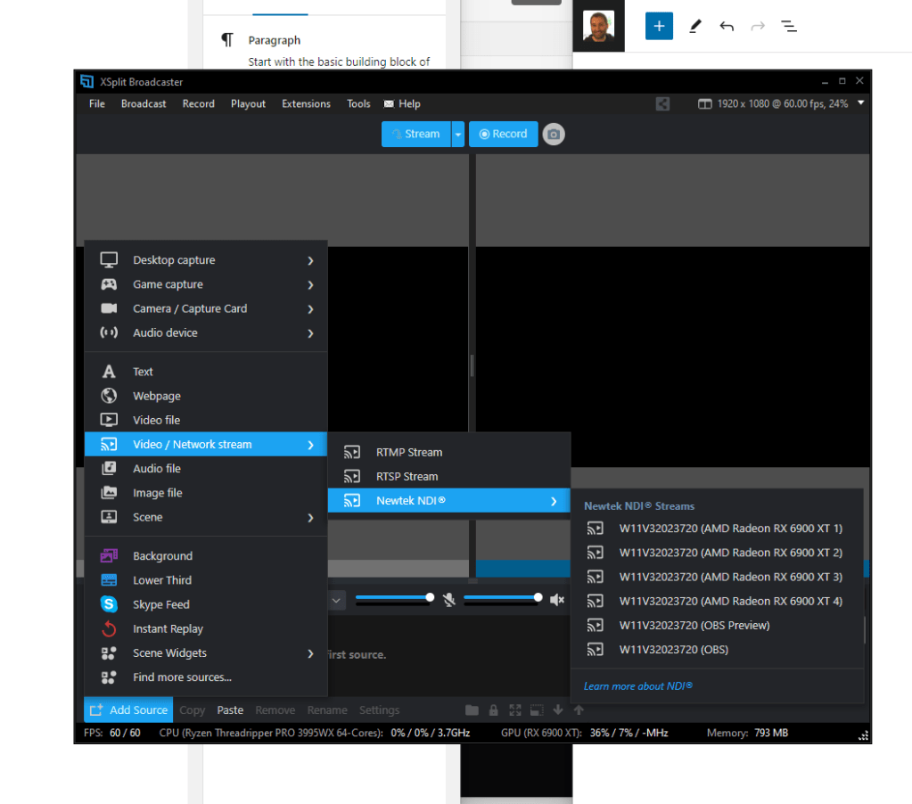Toggle the speaker mute icon

[556, 599]
